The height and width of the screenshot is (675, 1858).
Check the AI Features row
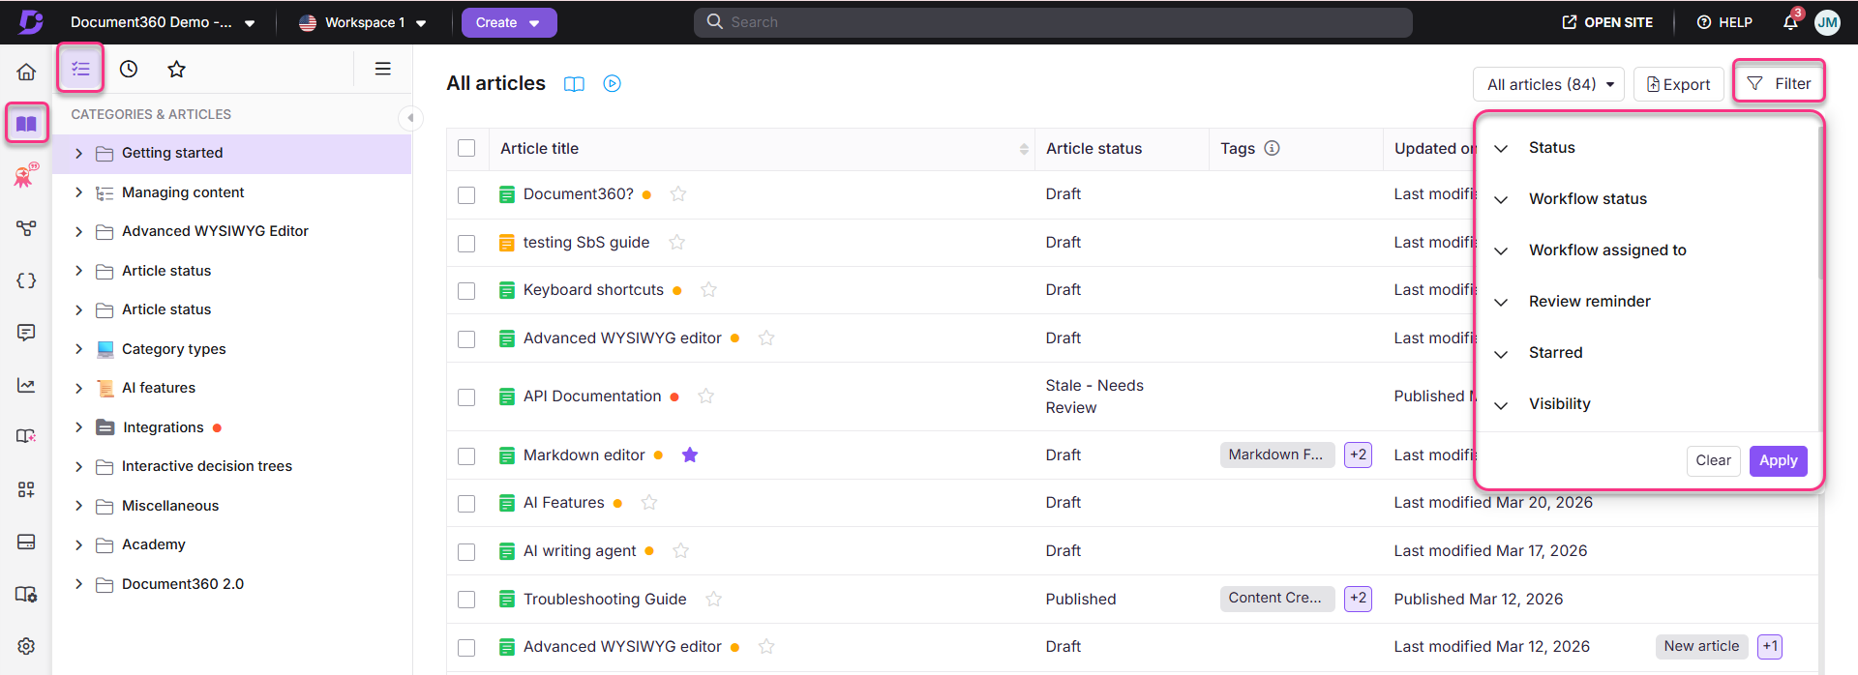click(466, 503)
